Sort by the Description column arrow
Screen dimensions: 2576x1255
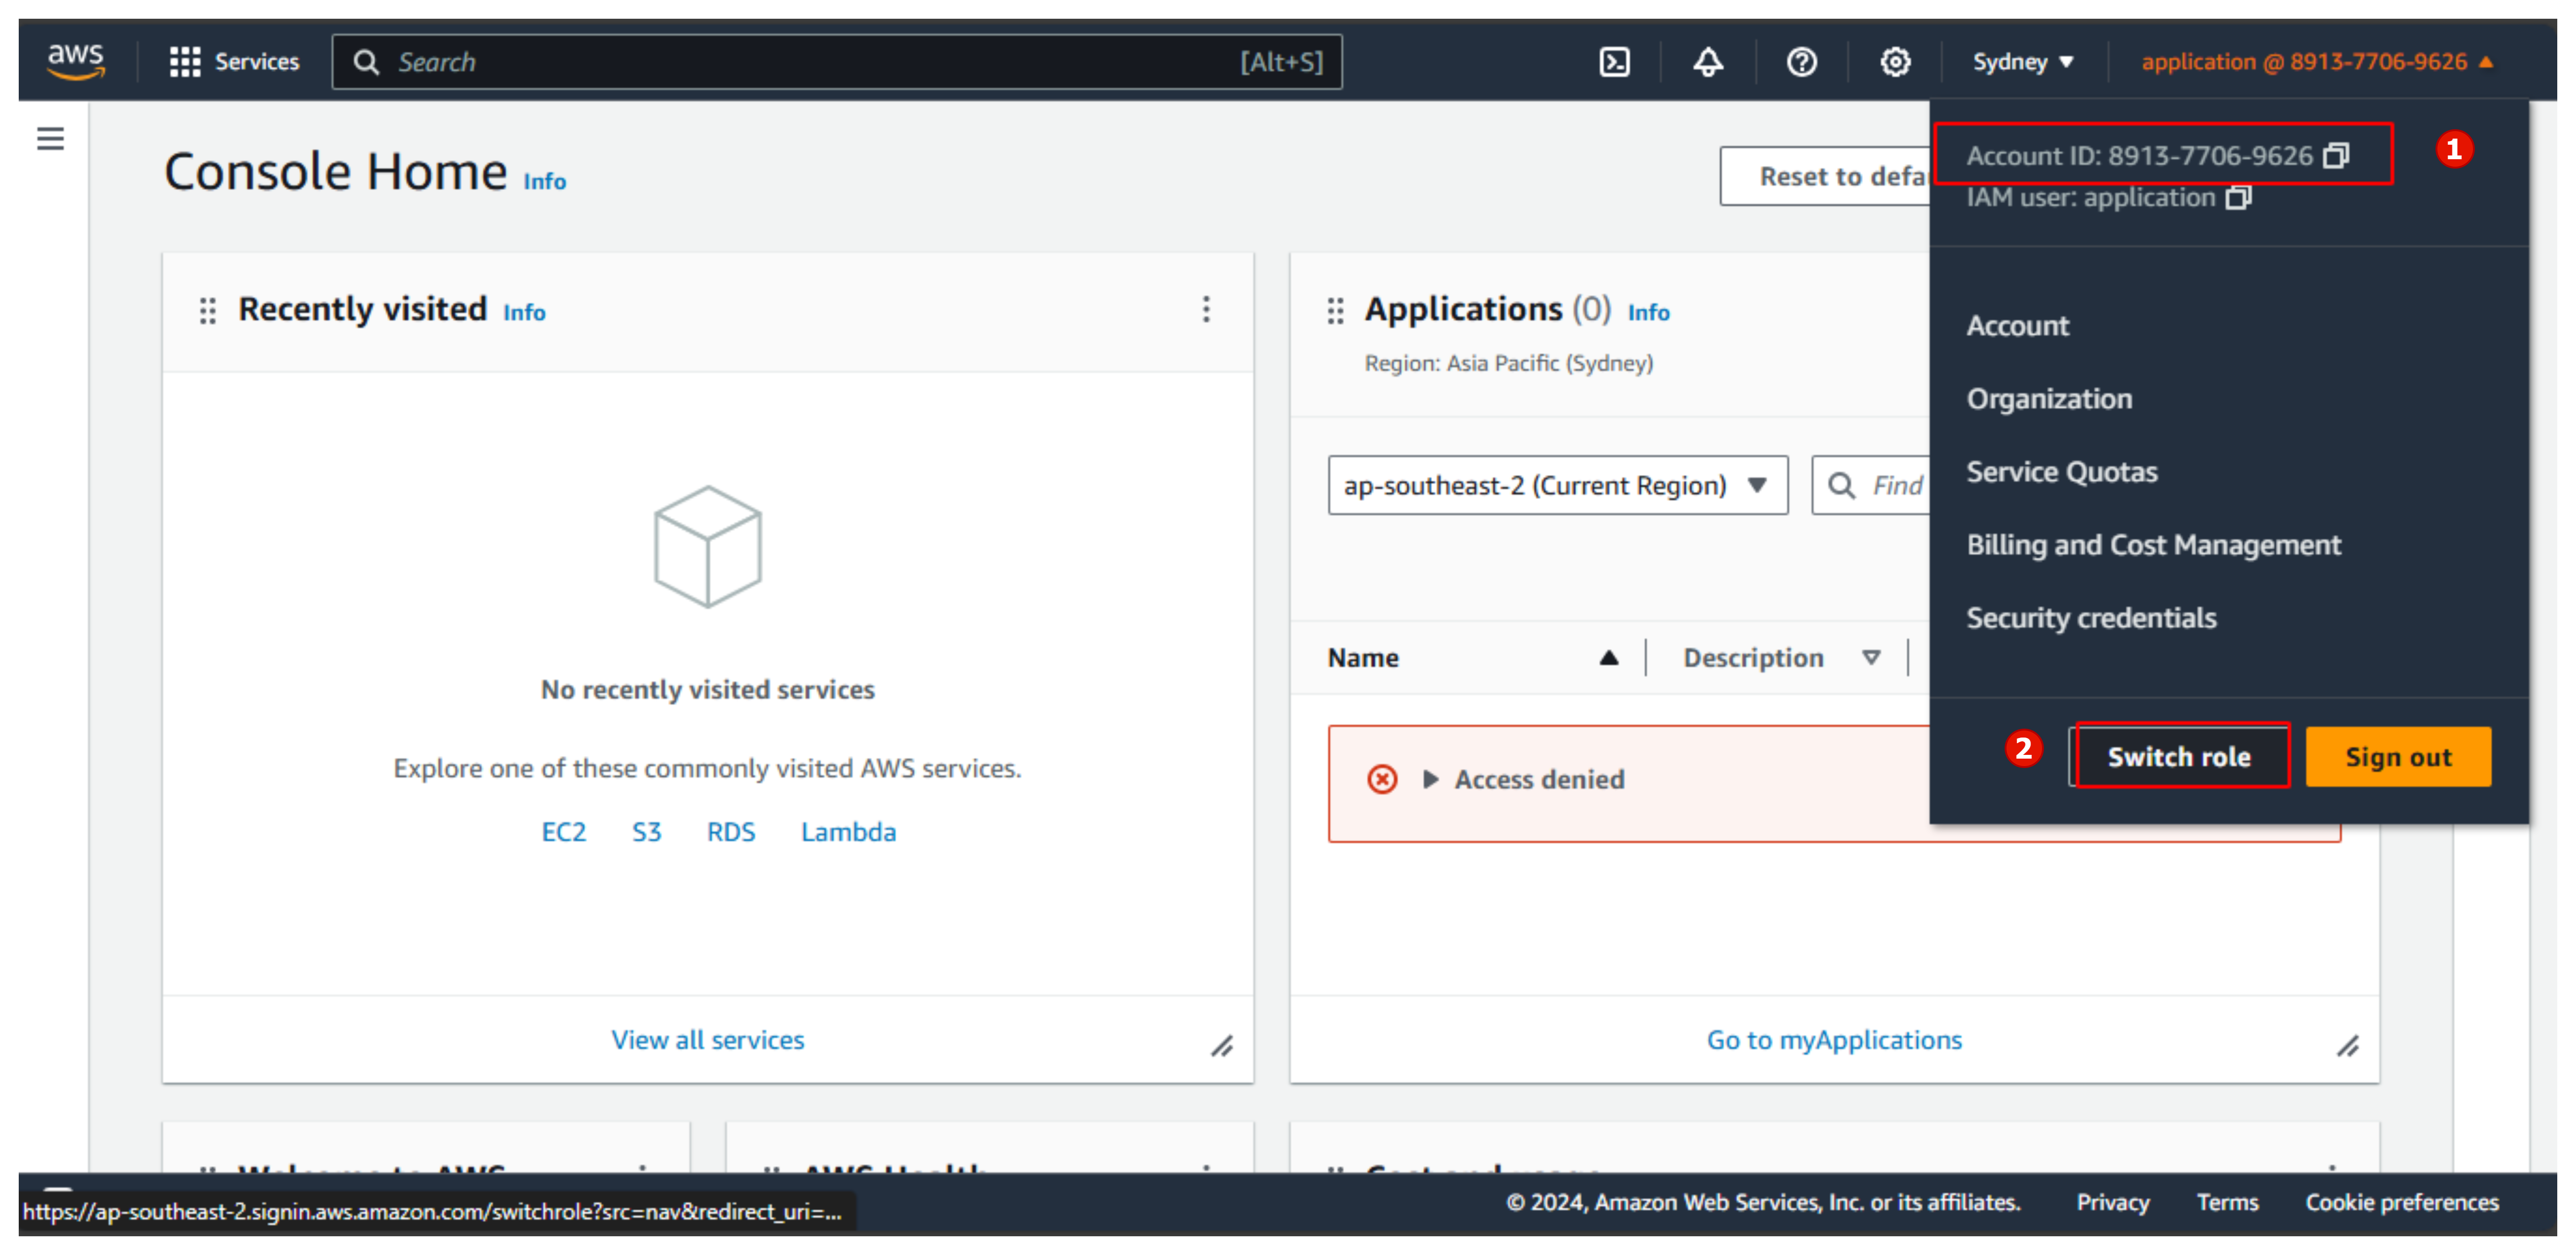click(1872, 657)
